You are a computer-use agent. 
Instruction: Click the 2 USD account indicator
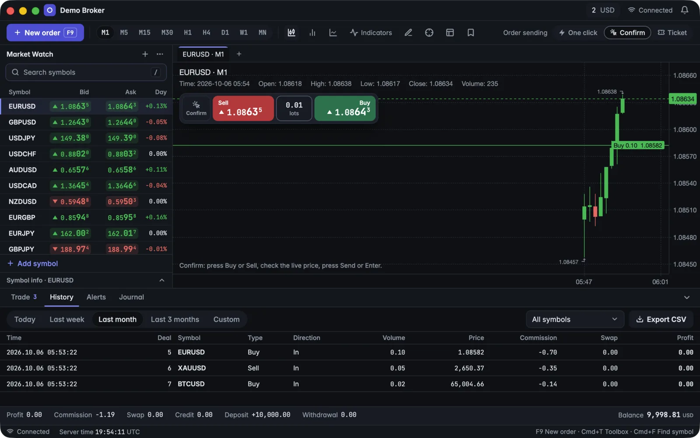[603, 10]
